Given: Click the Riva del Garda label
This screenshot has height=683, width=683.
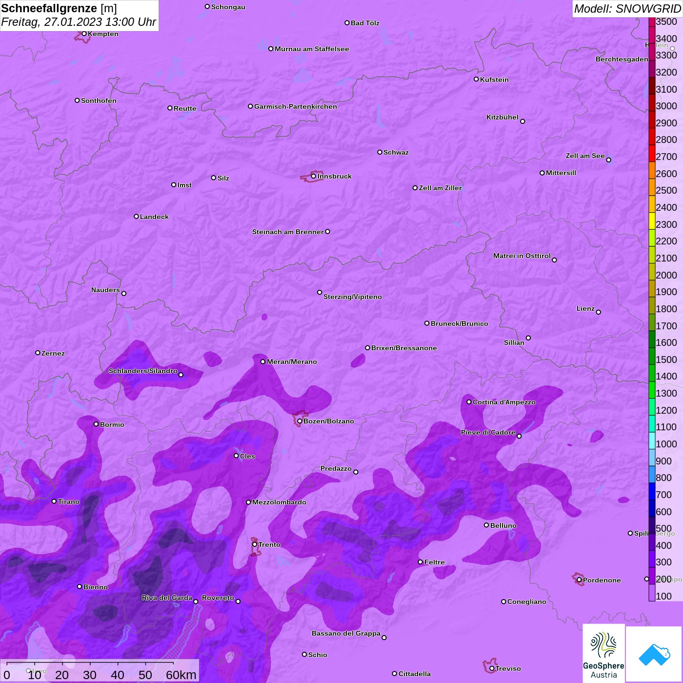Looking at the screenshot, I should [167, 598].
